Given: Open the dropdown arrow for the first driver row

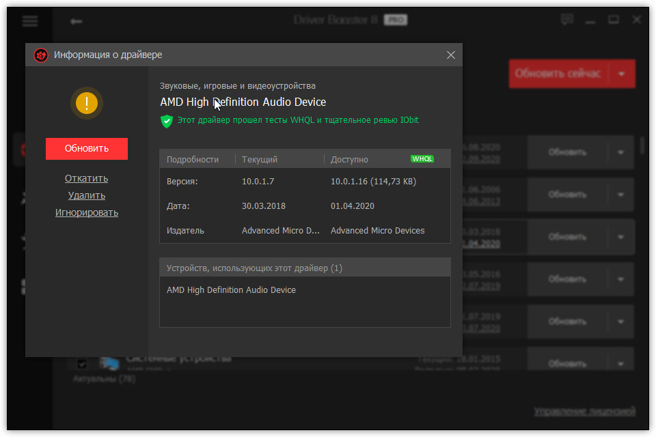Looking at the screenshot, I should pyautogui.click(x=620, y=152).
